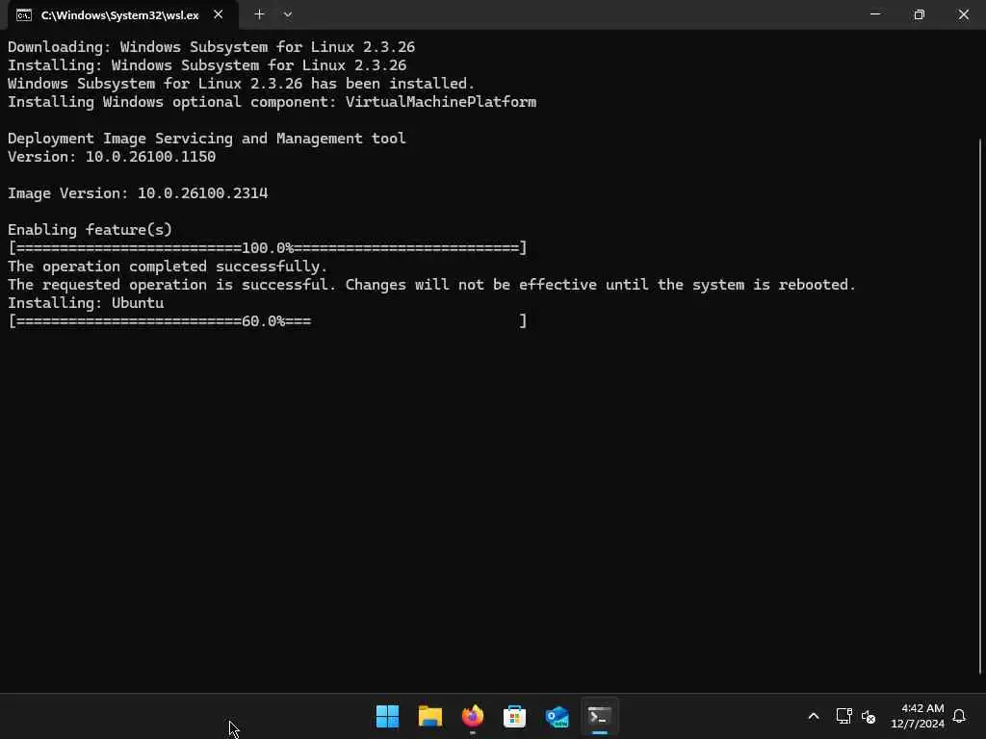Click 'The operation completed successfully.' line
986x739 pixels.
168,267
